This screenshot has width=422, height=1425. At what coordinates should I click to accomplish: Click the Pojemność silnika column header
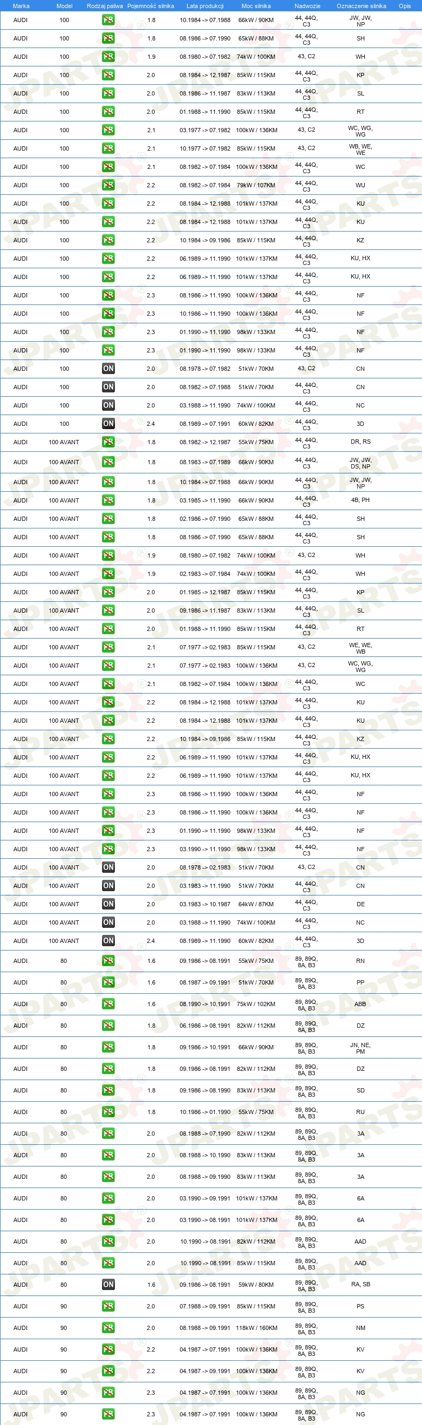151,6
